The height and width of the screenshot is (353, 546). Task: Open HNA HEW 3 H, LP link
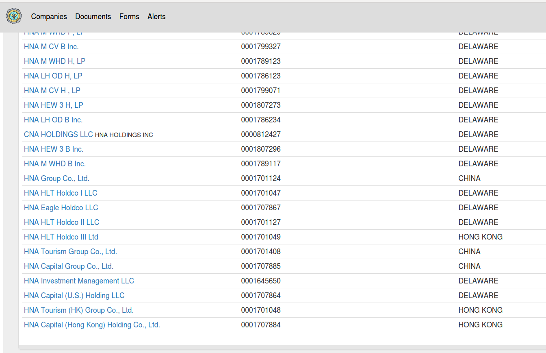pyautogui.click(x=53, y=105)
